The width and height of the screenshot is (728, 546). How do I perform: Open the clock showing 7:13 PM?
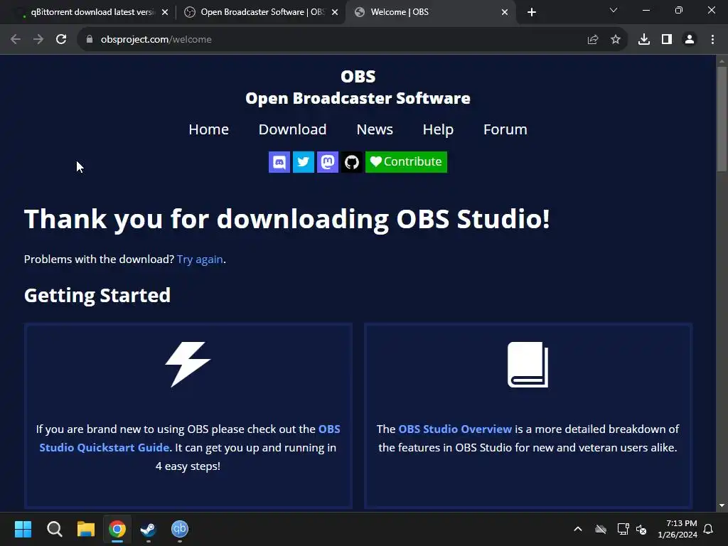(x=678, y=529)
